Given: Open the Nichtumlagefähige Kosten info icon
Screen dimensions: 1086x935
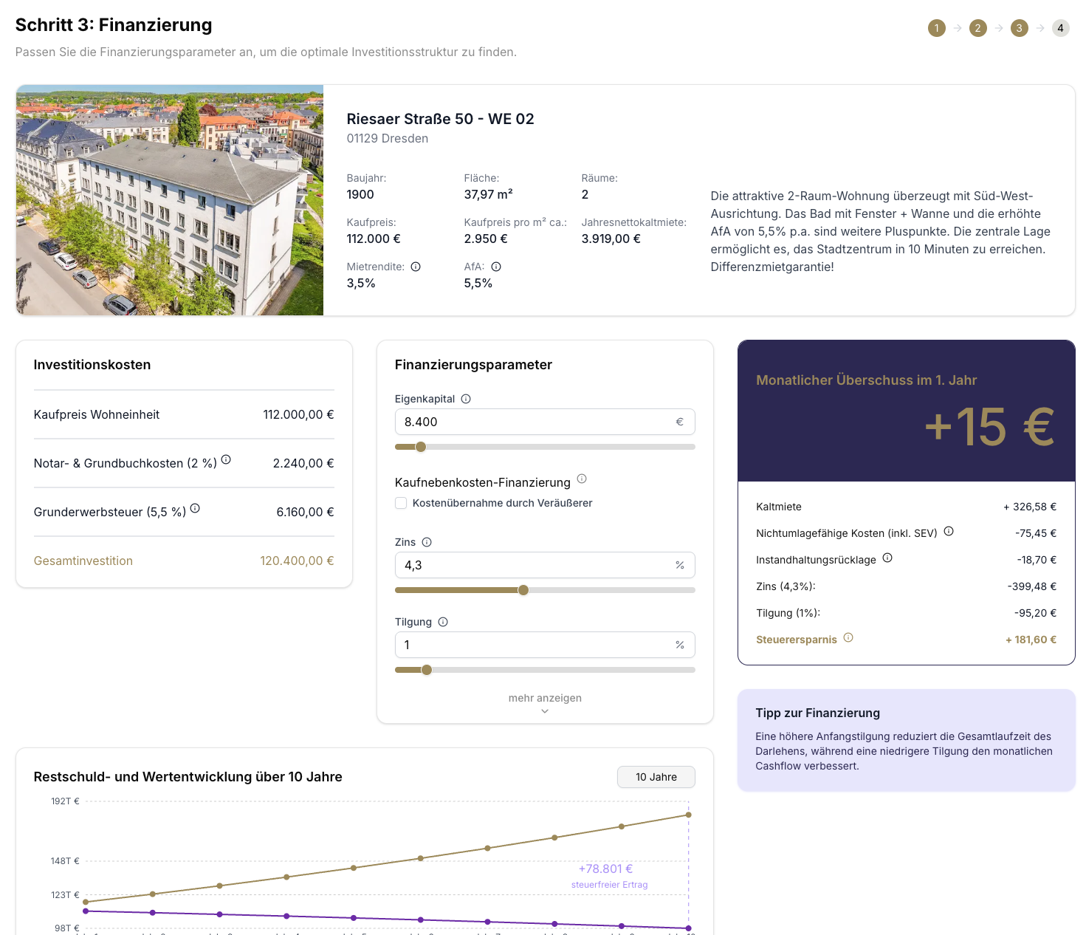Looking at the screenshot, I should tap(949, 531).
